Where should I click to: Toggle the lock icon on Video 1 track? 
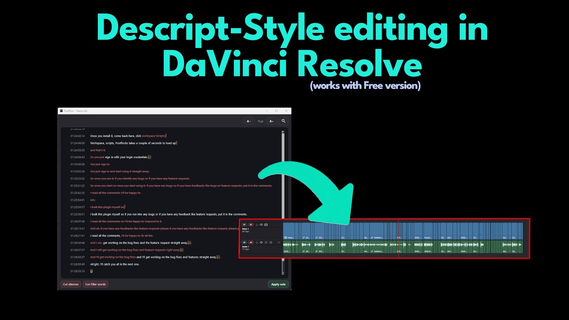coord(256,225)
